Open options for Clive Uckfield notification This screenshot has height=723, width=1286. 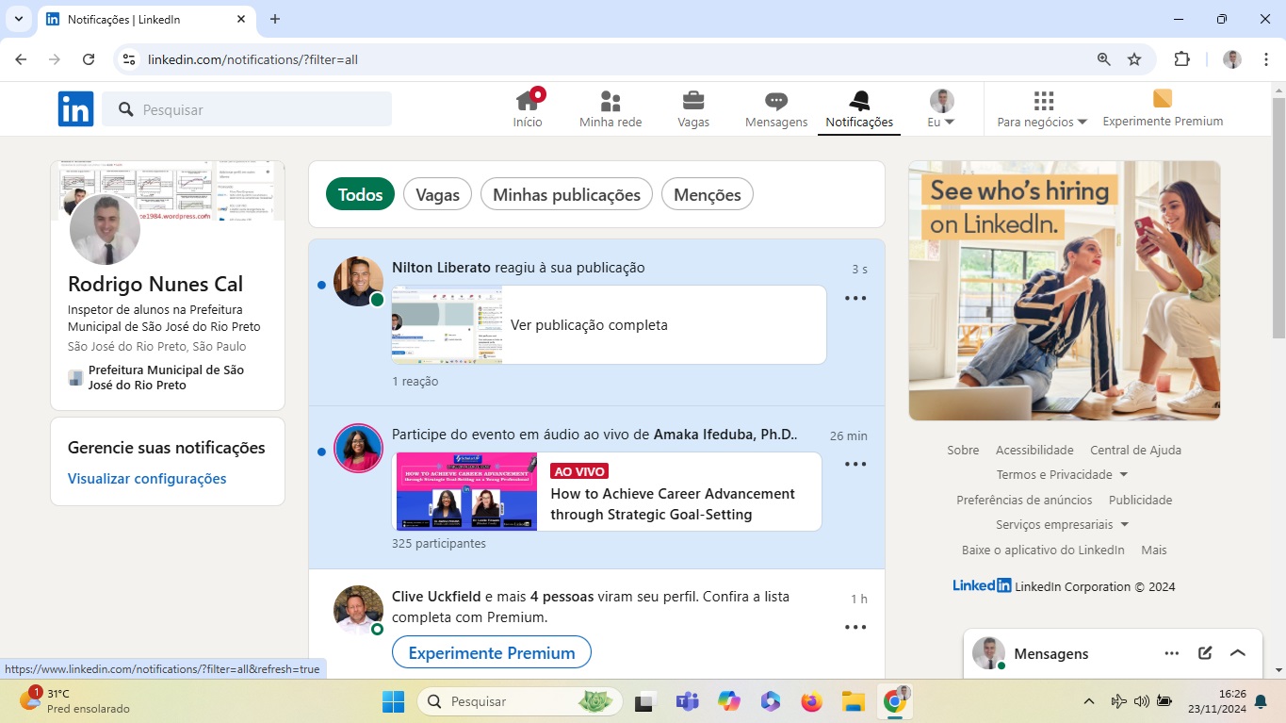855,627
